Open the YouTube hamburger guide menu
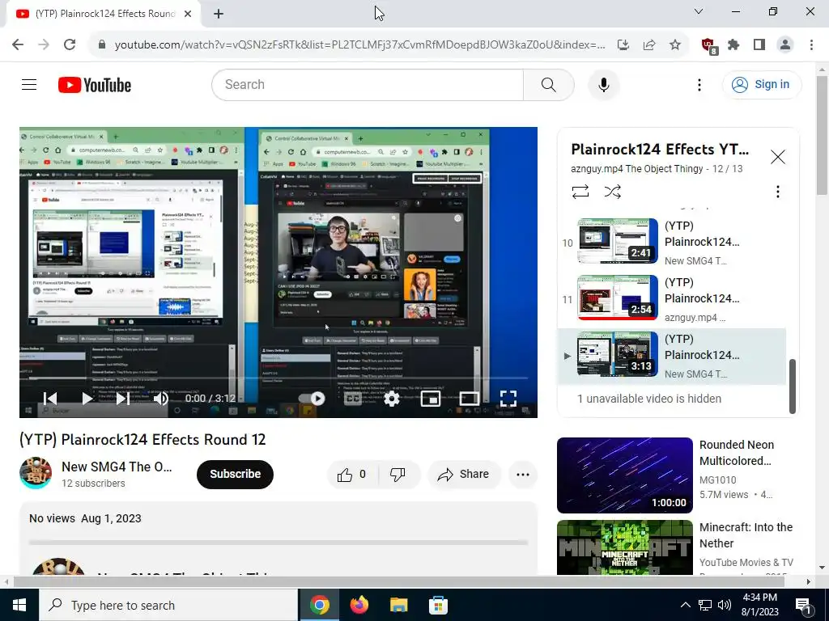Image resolution: width=829 pixels, height=621 pixels. tap(29, 84)
